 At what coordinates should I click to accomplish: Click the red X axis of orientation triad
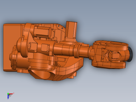[11, 94]
